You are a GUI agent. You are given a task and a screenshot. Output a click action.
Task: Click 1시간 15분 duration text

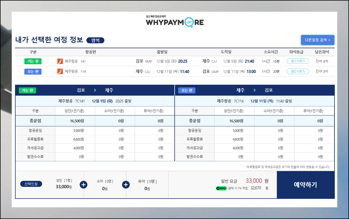pos(271,61)
